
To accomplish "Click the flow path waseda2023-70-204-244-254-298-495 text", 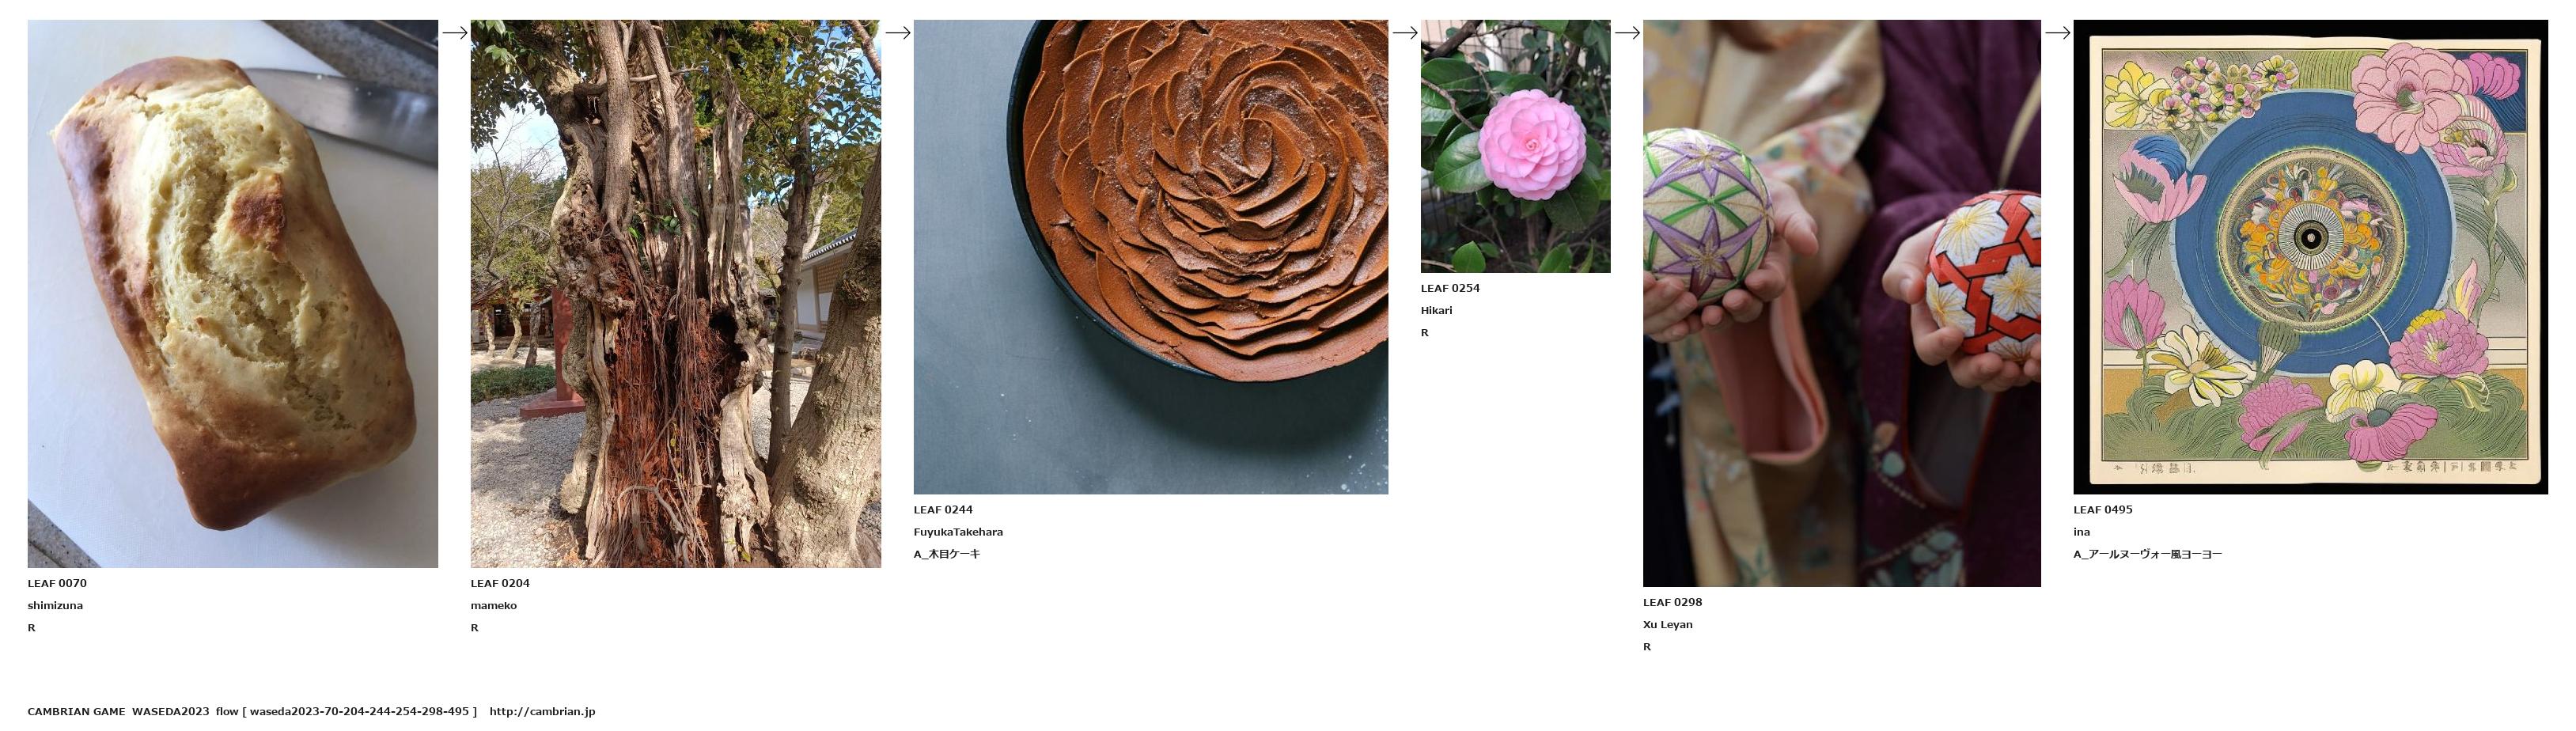I will [359, 712].
